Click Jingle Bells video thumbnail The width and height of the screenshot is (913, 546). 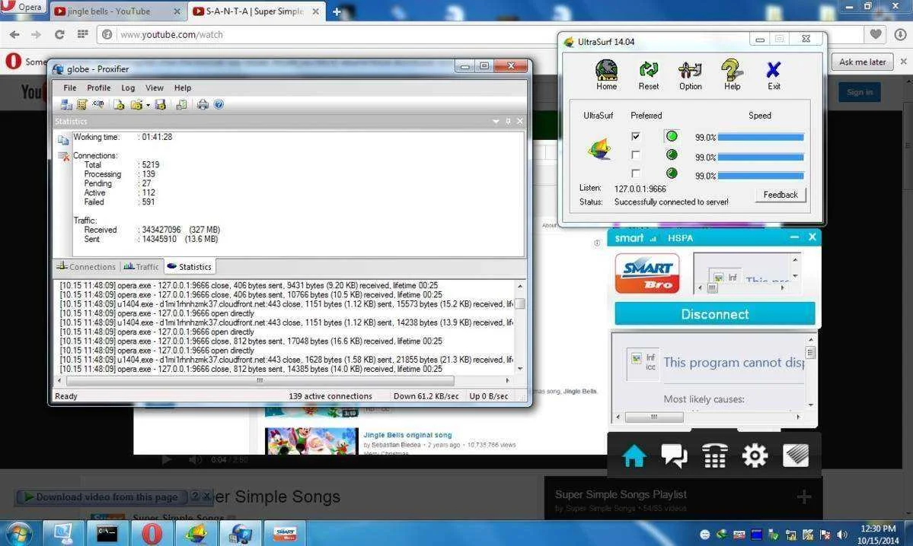tap(311, 441)
